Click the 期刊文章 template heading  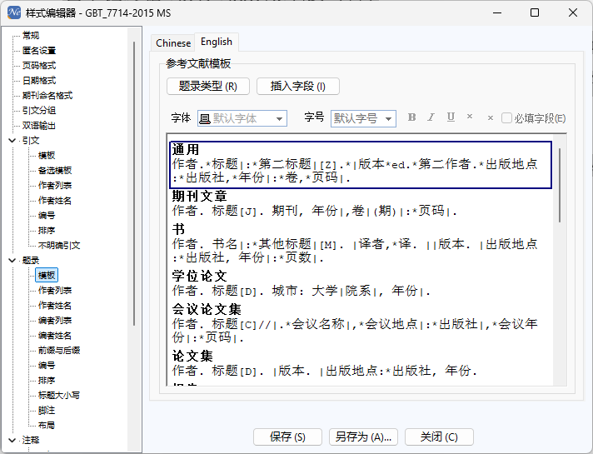[x=199, y=197]
